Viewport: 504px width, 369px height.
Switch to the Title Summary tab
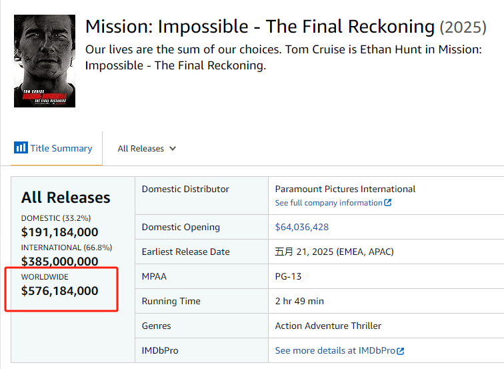pyautogui.click(x=53, y=148)
